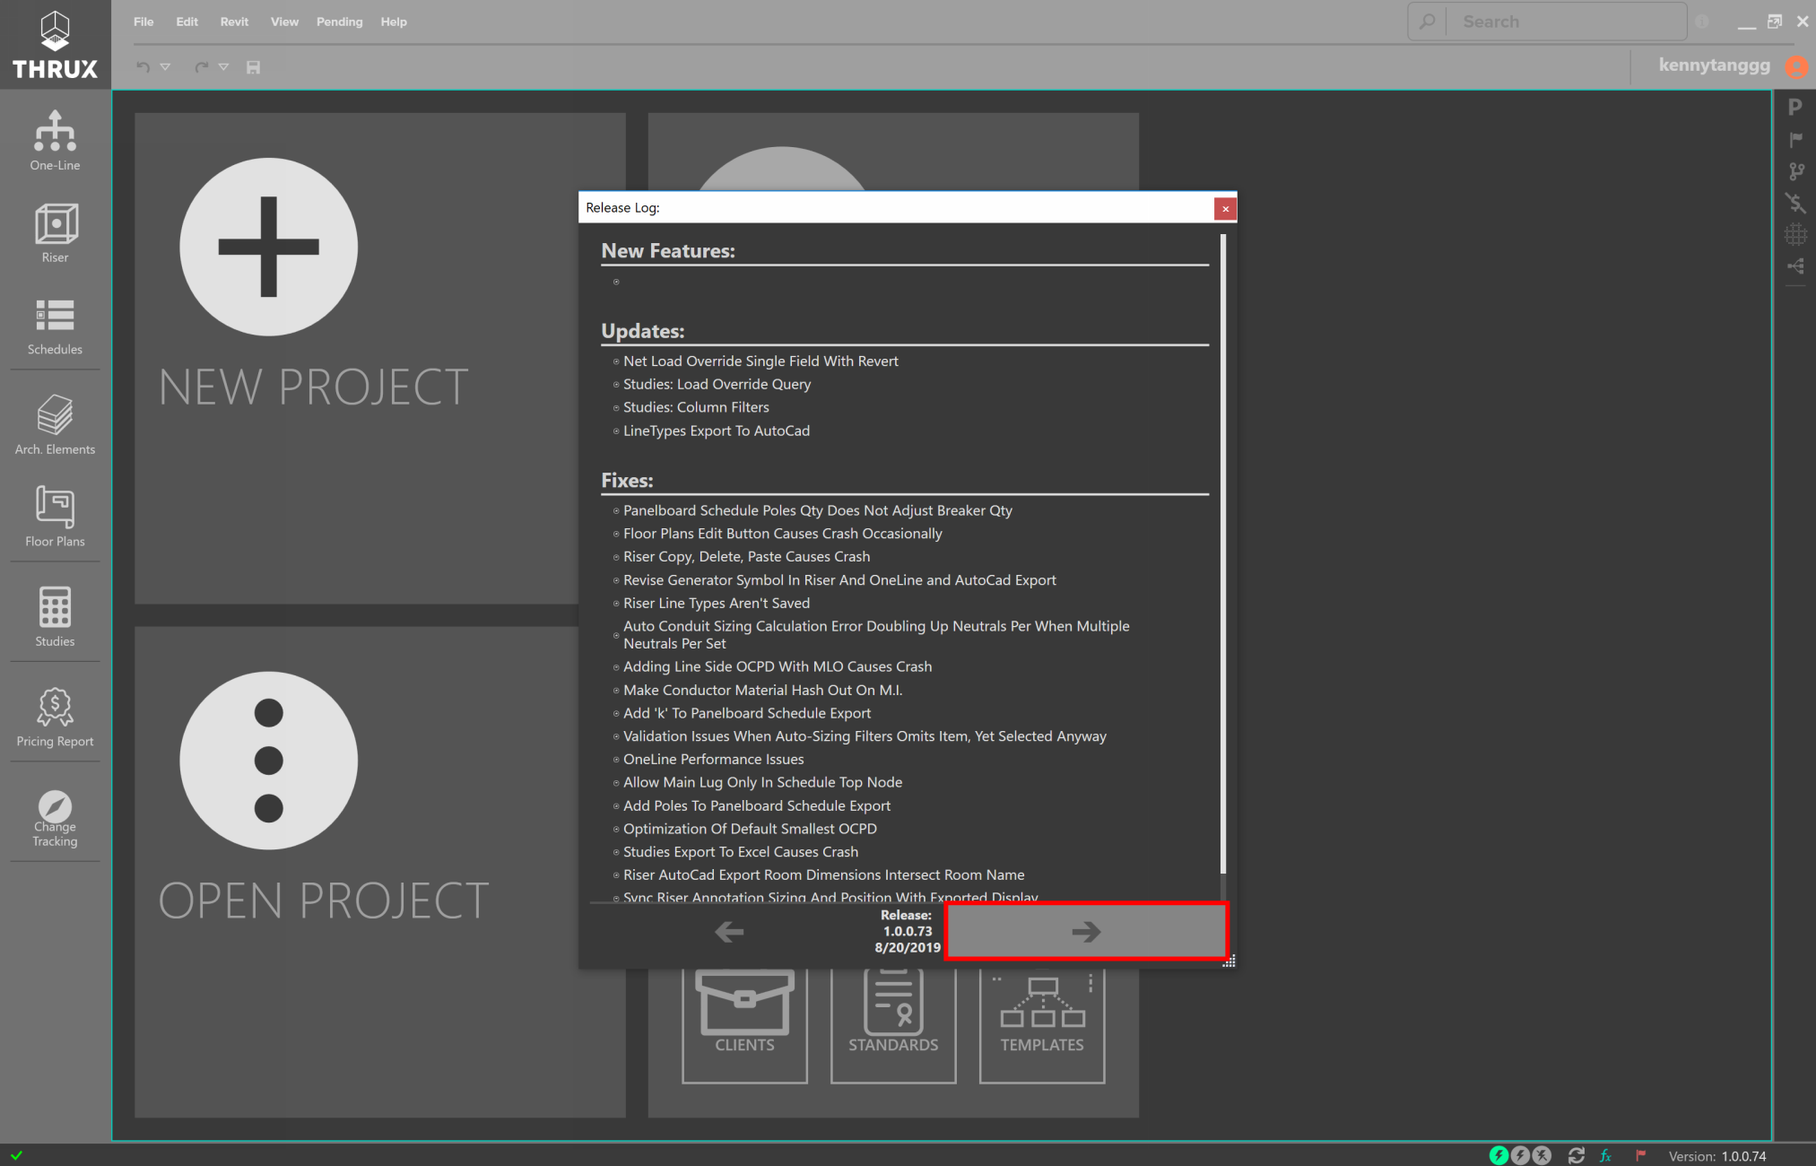Open Arch. Elements in the sidebar

[x=55, y=425]
